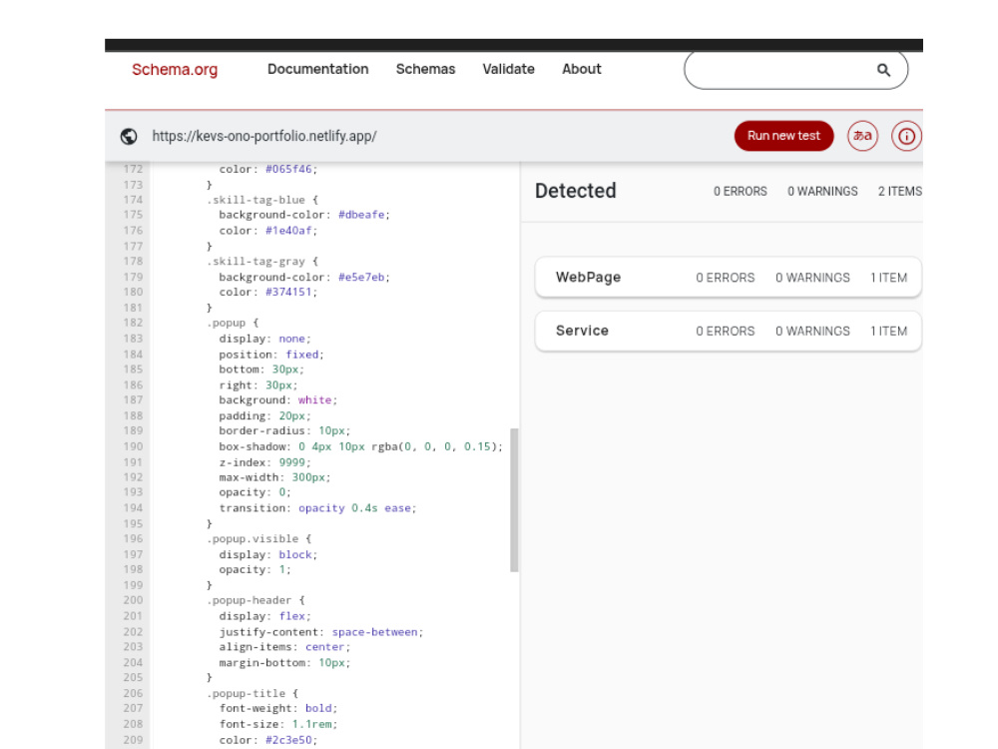Click the .popup selector line
The width and height of the screenshot is (998, 749).
coord(233,323)
